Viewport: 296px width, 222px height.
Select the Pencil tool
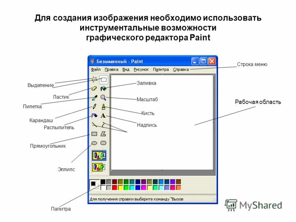[x=94, y=107]
